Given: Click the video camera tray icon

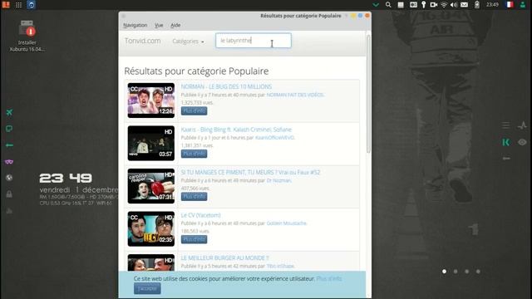Looking at the screenshot, I should [434, 5].
